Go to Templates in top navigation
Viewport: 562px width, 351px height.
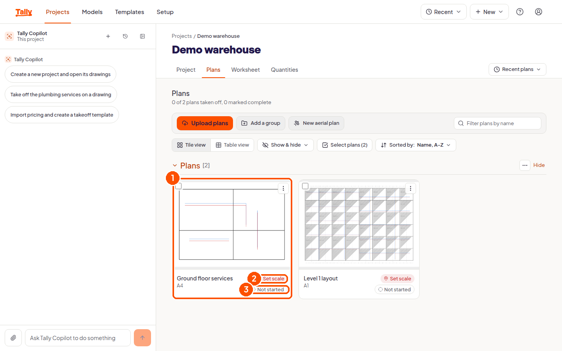(130, 12)
